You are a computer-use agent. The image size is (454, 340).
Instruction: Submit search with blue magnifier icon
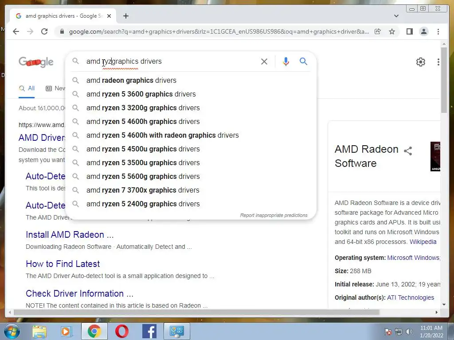(303, 61)
